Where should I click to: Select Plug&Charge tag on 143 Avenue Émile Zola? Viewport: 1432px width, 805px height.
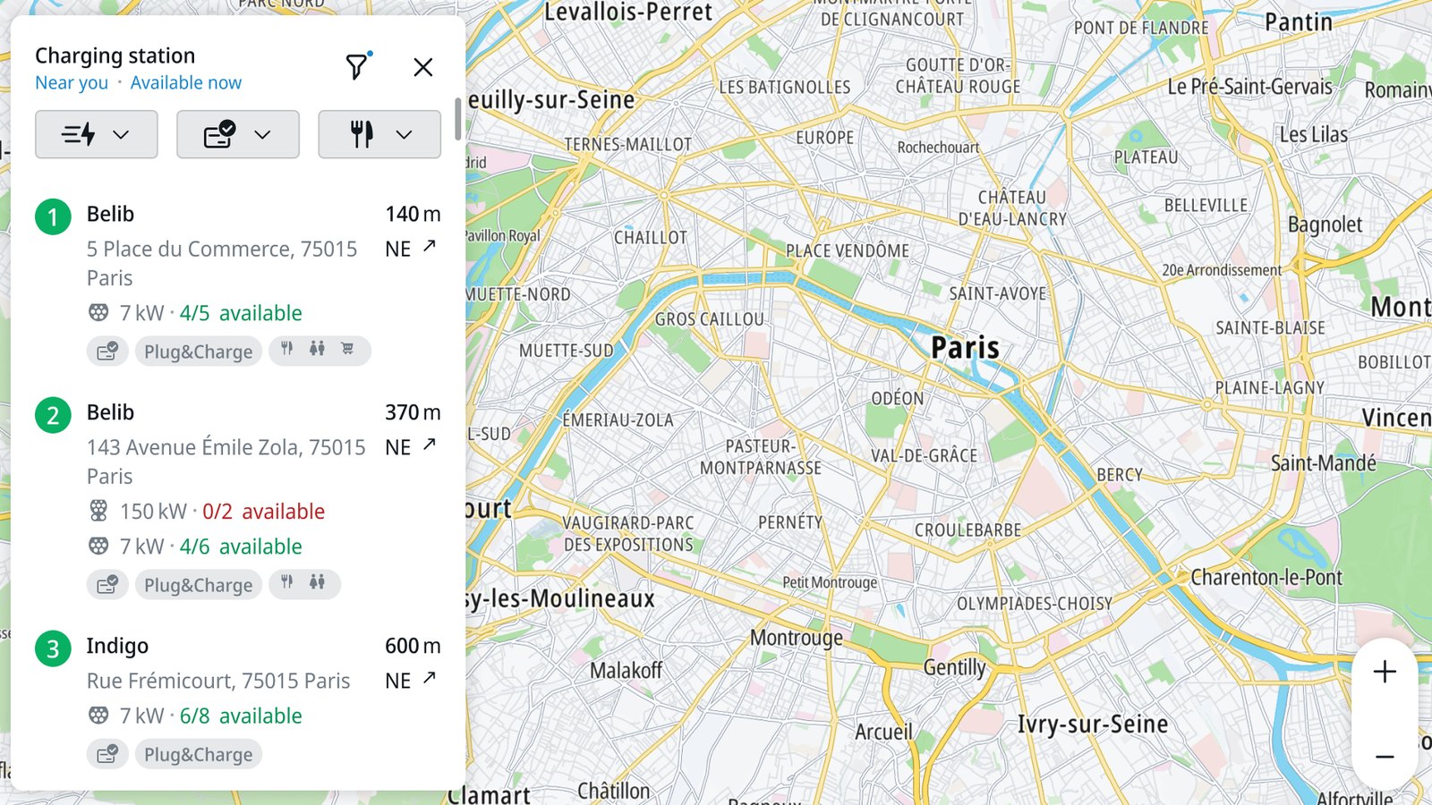pos(199,585)
